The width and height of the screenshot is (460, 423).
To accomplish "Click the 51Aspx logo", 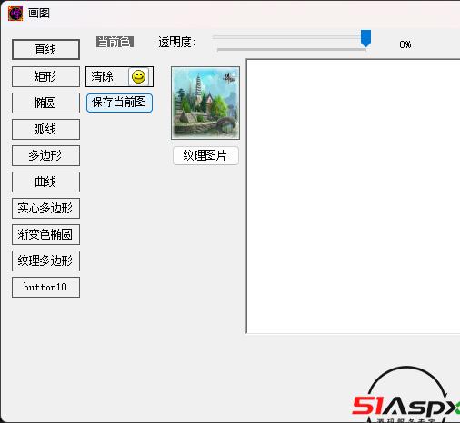I will coord(406,395).
